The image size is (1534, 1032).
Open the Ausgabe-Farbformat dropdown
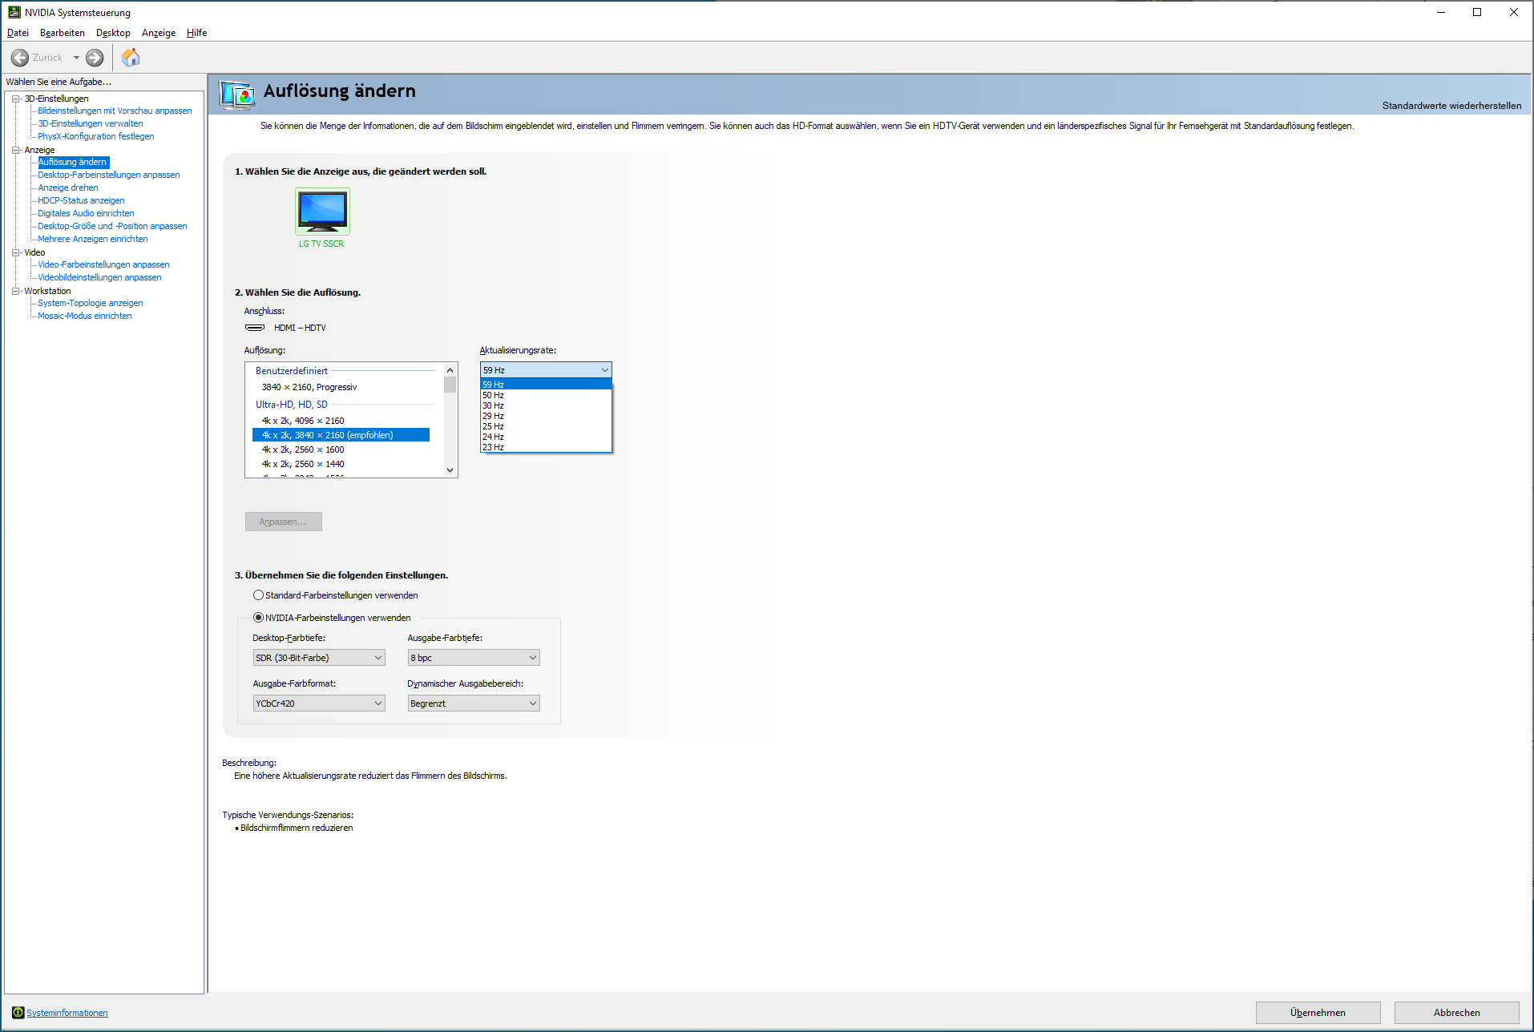pos(319,703)
